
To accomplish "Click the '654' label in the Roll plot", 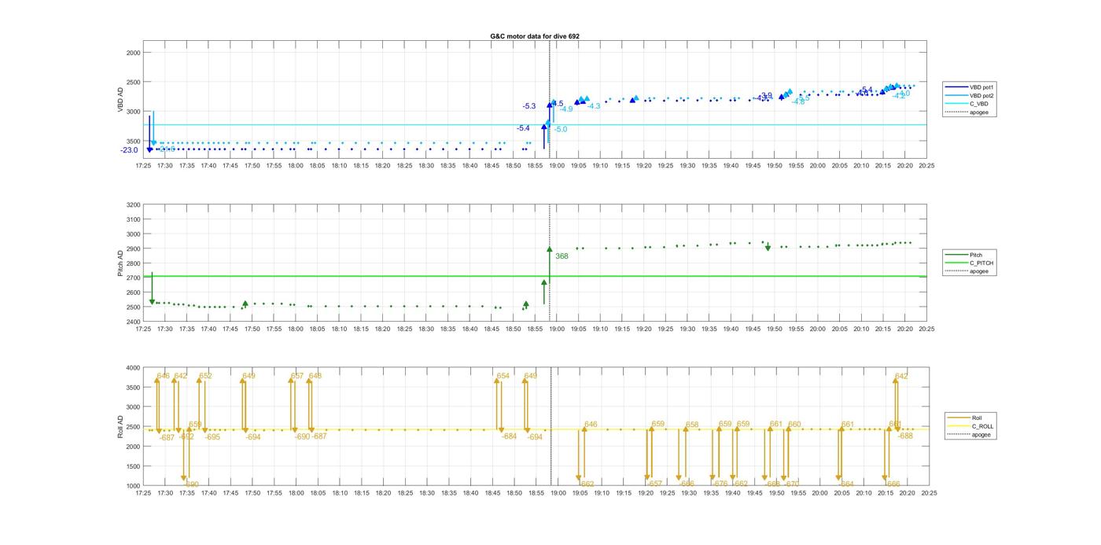I will [503, 376].
